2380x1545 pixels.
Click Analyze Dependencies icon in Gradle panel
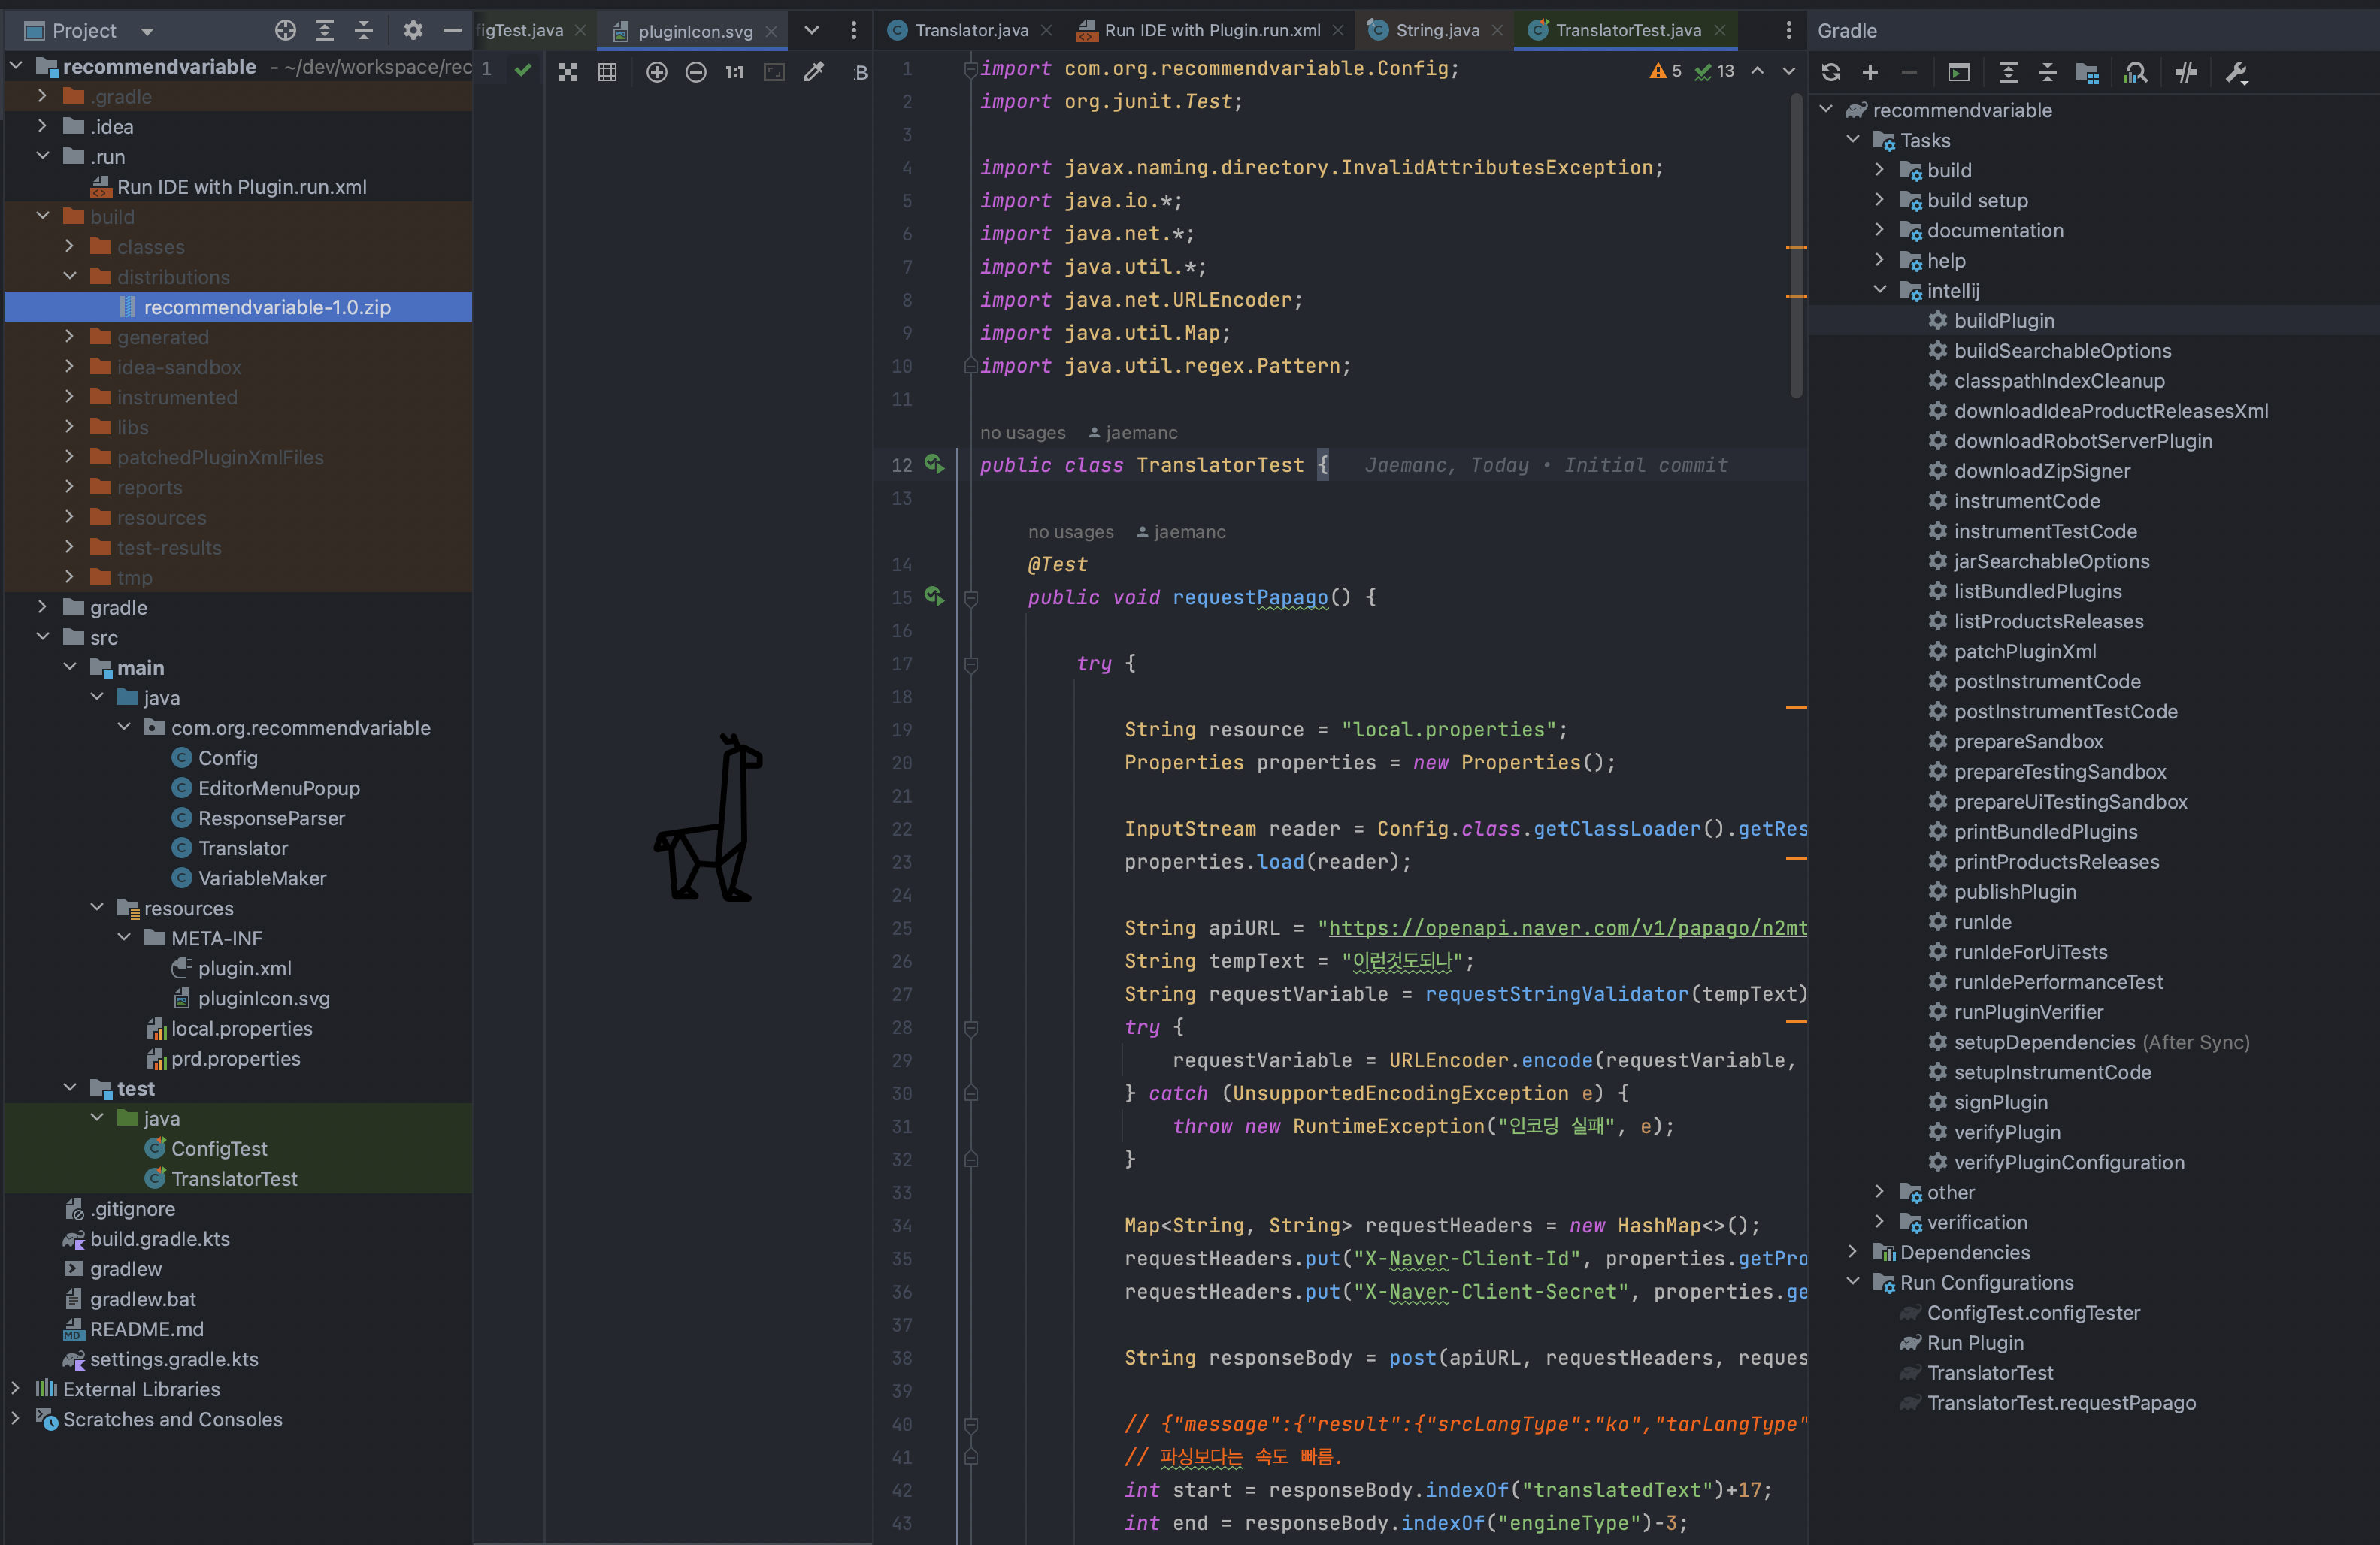click(x=2136, y=72)
